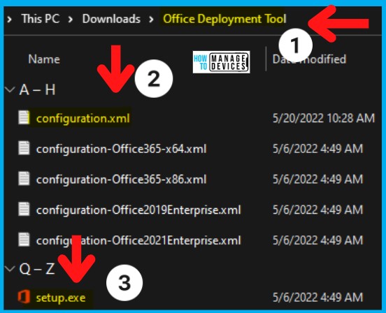Click the configuration-Office2021Enterprise.xml file icon

(x=24, y=240)
